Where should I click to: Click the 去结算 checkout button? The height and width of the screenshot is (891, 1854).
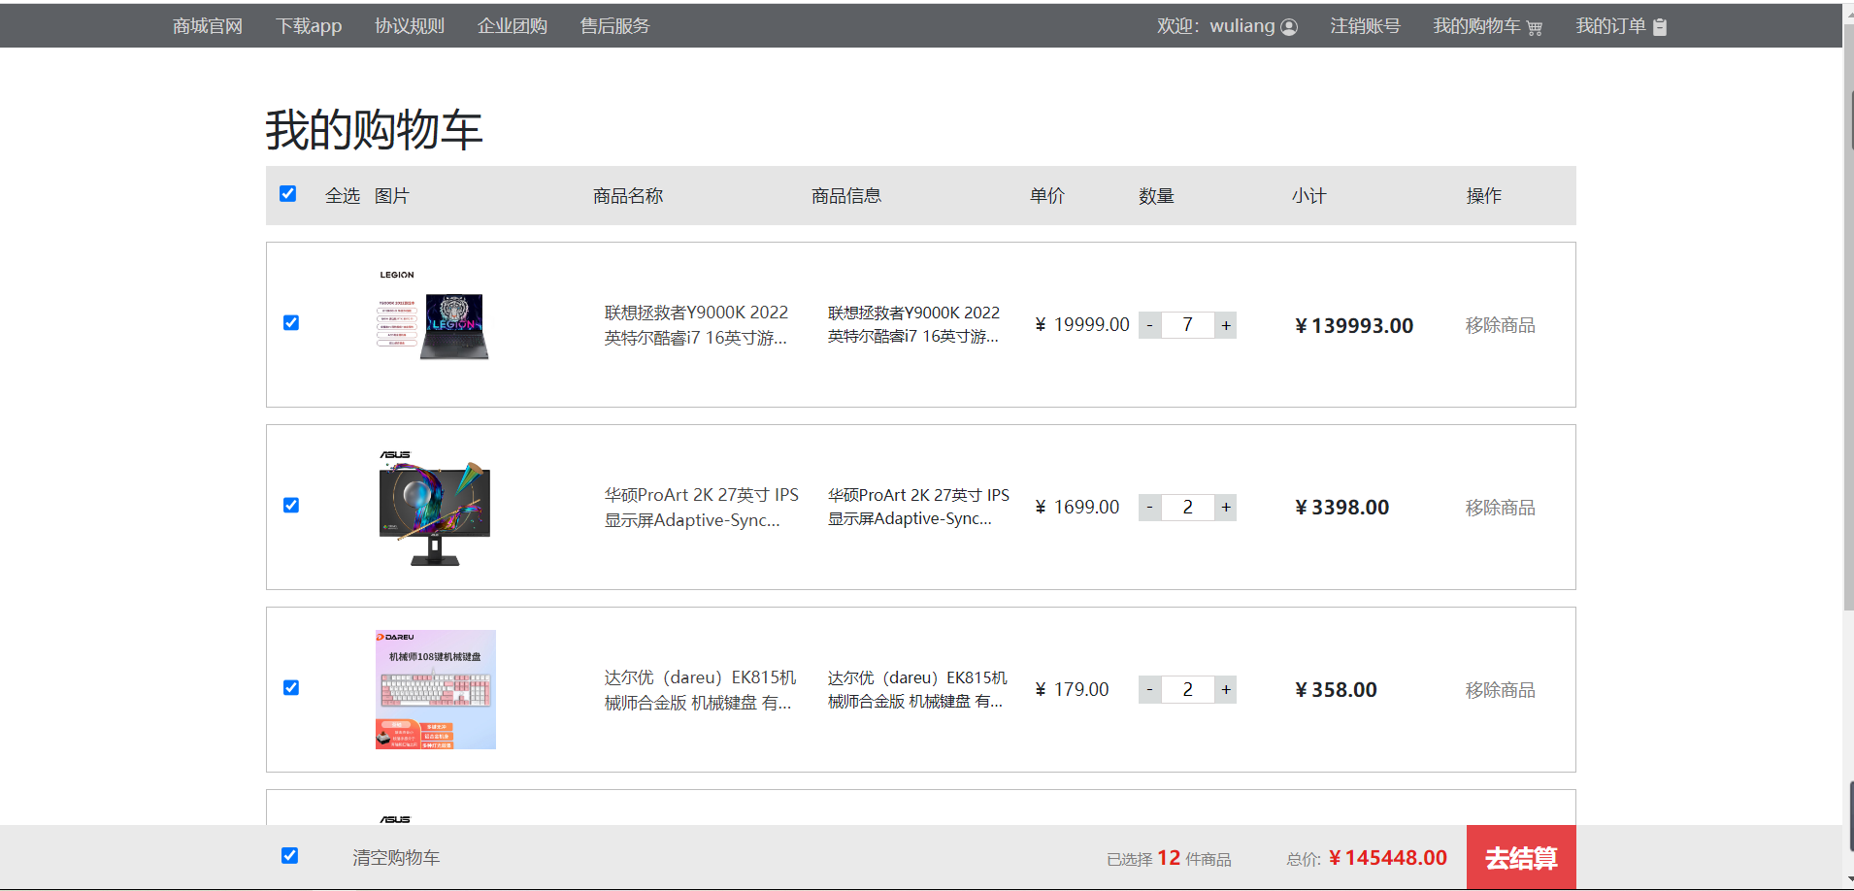pyautogui.click(x=1521, y=858)
